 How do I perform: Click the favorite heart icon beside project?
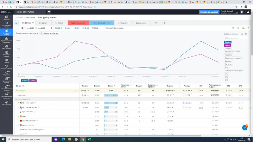click(x=49, y=12)
